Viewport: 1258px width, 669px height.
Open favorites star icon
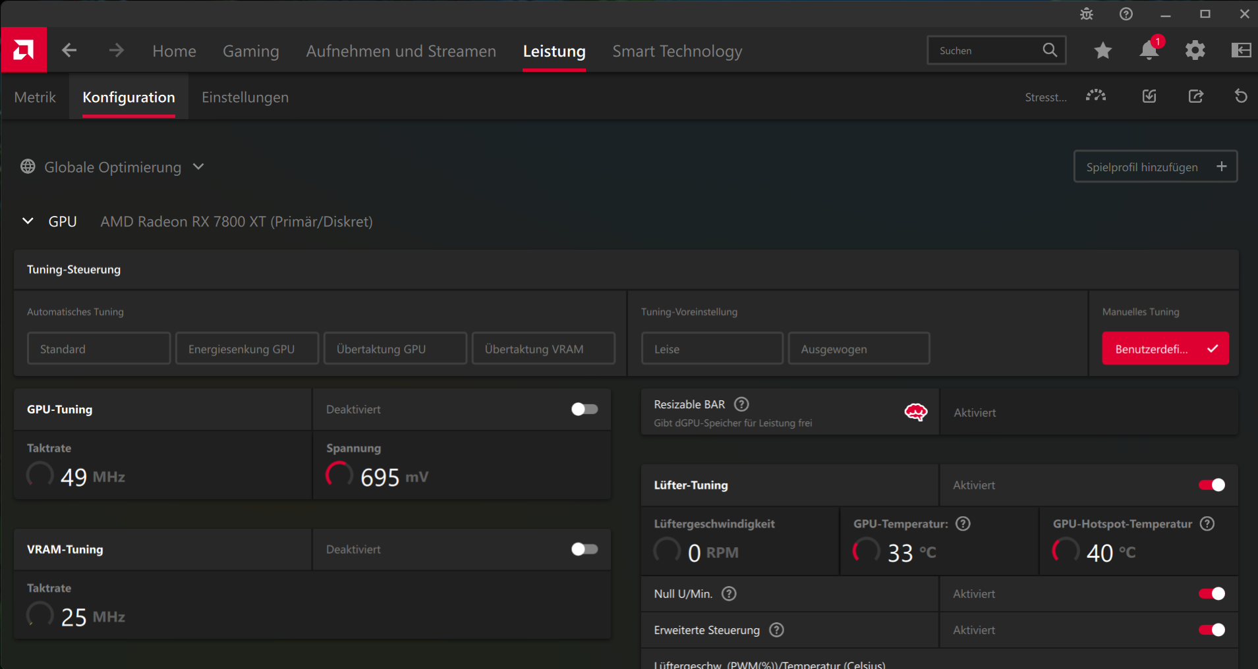(1102, 50)
